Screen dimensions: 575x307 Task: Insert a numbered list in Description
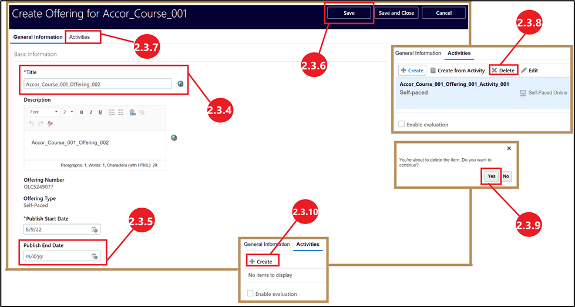pos(112,112)
